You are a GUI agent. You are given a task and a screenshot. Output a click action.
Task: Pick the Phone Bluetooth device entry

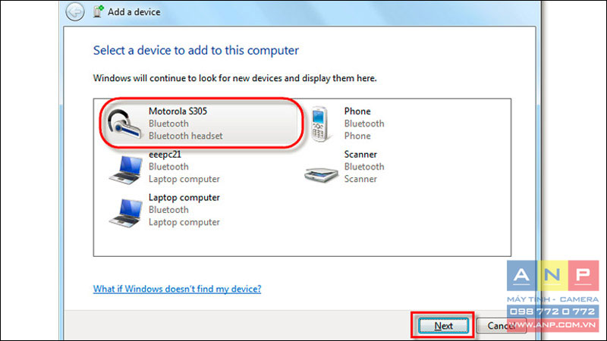point(348,124)
